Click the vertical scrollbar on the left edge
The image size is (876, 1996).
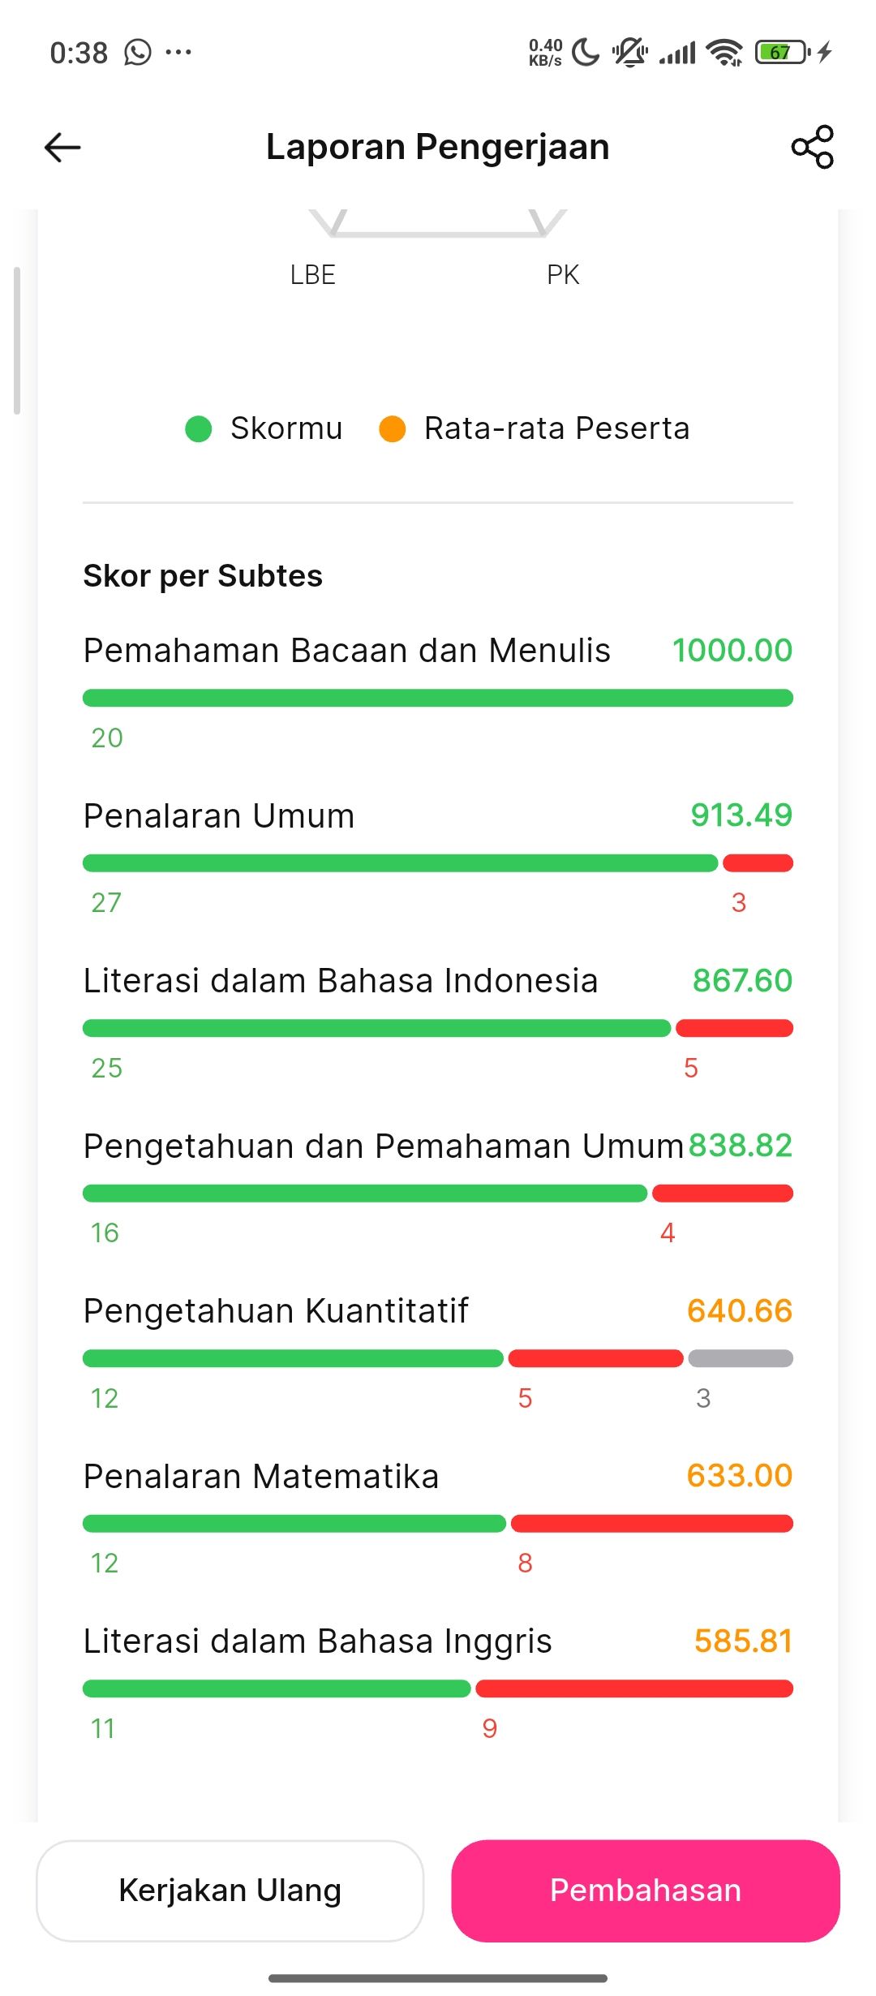[17, 341]
